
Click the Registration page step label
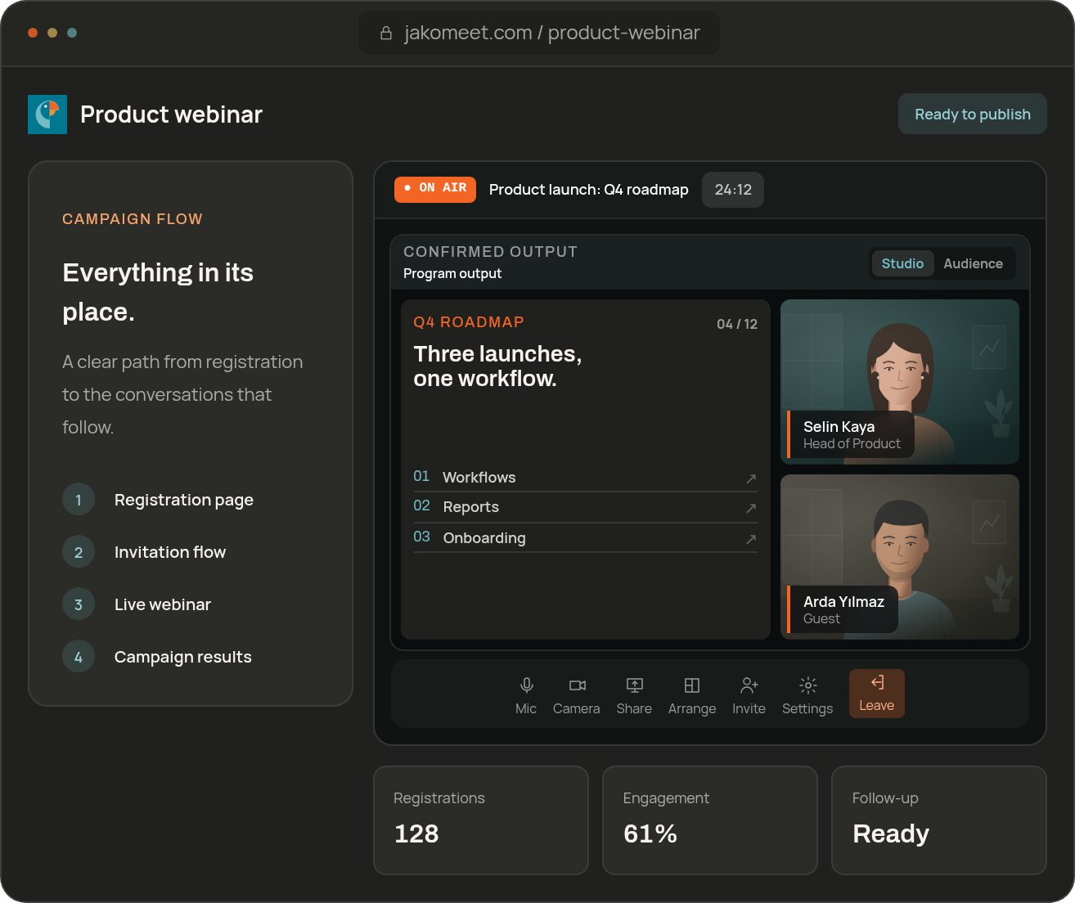click(x=184, y=500)
